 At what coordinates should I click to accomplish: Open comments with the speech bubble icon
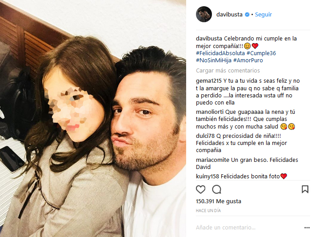point(217,189)
